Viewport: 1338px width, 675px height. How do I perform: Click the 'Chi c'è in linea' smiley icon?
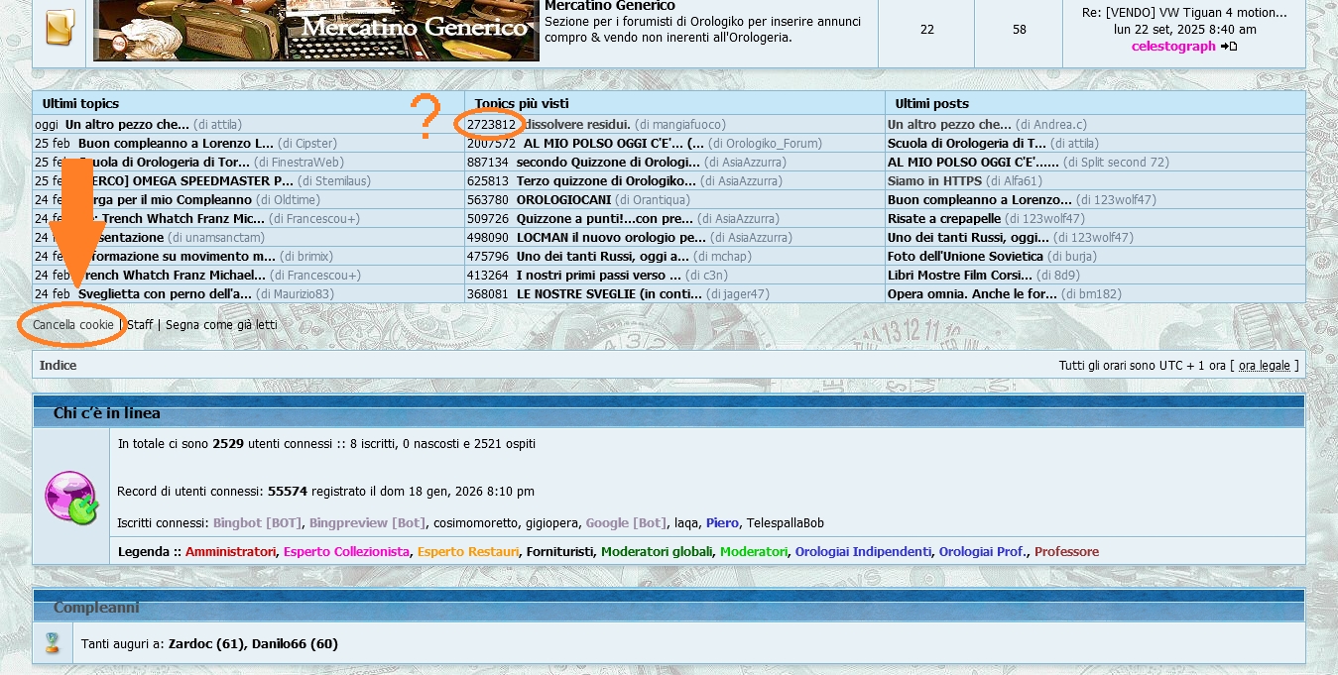tap(70, 495)
